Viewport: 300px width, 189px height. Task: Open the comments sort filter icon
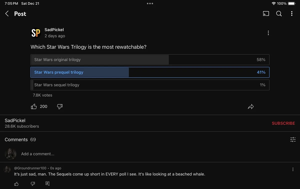coord(293,139)
